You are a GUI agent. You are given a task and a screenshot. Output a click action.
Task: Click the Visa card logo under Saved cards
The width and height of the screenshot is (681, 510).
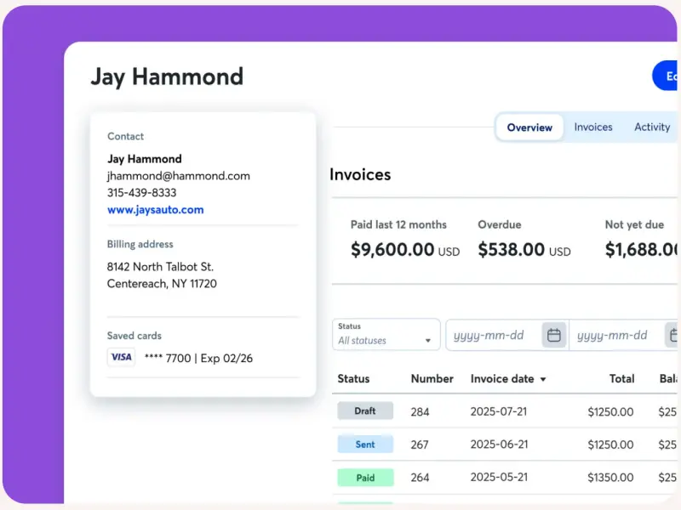pyautogui.click(x=121, y=358)
